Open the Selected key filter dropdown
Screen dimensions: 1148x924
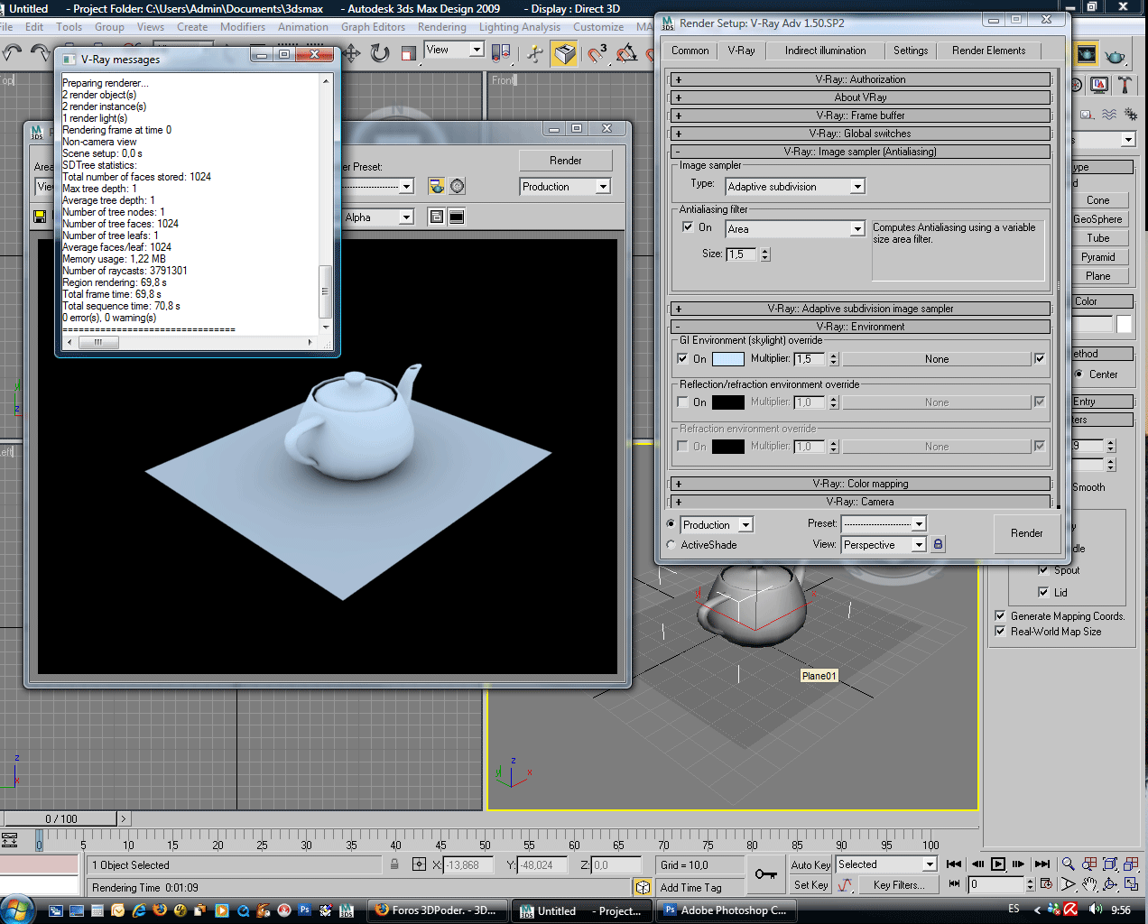[886, 864]
